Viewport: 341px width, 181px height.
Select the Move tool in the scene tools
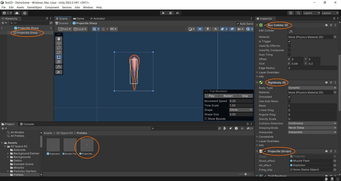click(59, 43)
